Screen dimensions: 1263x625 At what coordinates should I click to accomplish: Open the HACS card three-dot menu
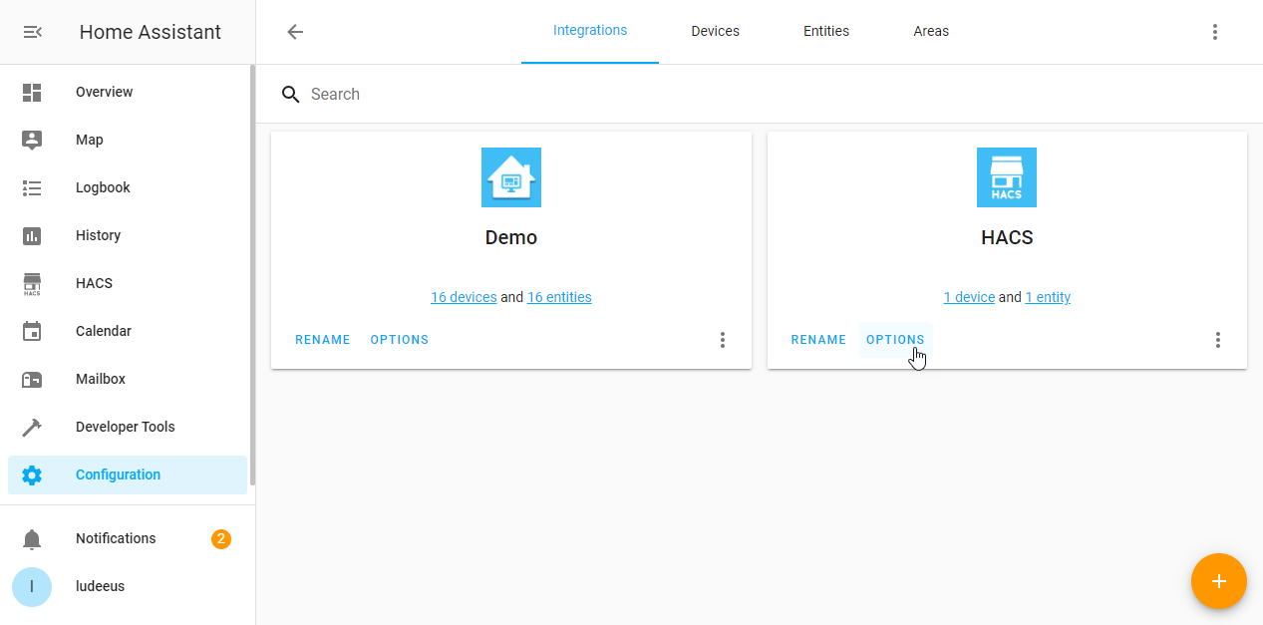pyautogui.click(x=1218, y=340)
